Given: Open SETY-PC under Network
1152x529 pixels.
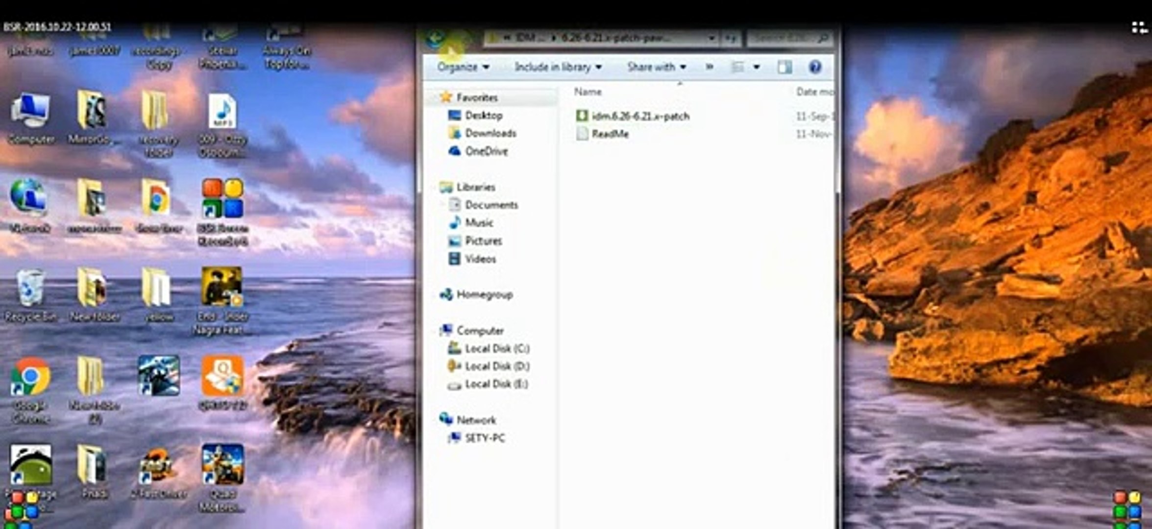Looking at the screenshot, I should (476, 437).
